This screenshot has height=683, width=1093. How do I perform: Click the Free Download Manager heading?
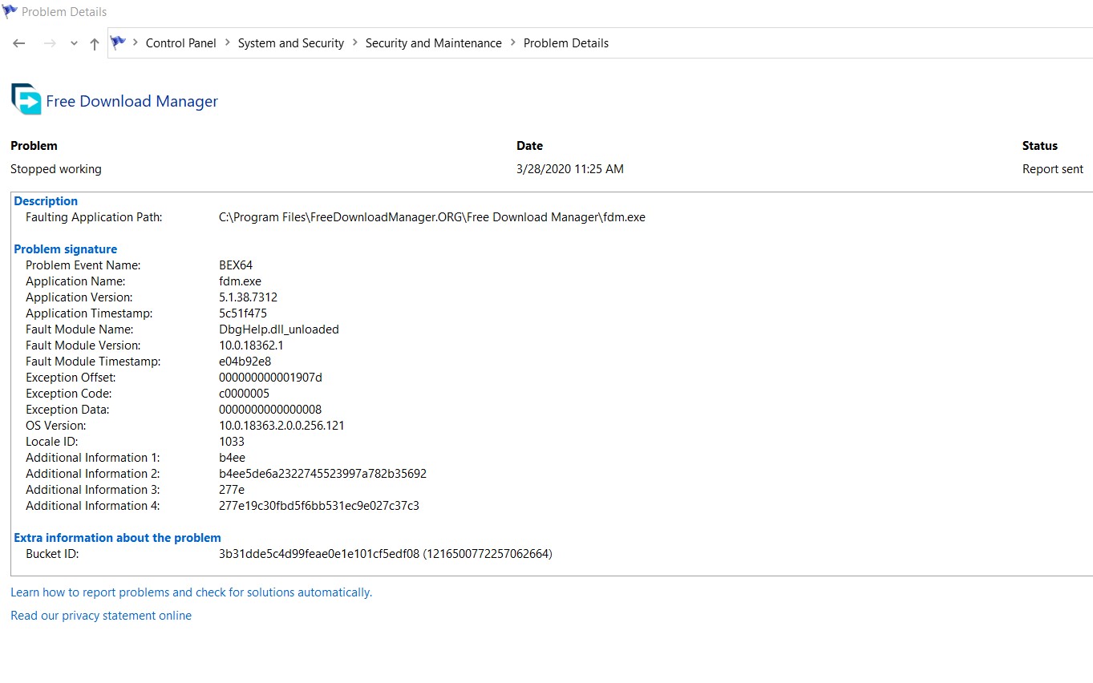pyautogui.click(x=132, y=101)
